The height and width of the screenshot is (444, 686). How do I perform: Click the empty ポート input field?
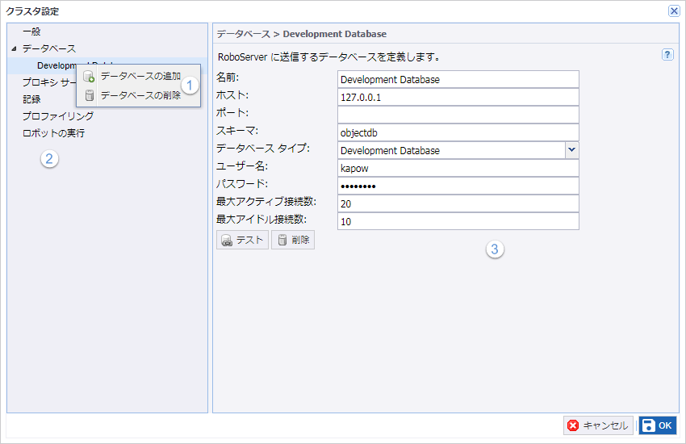point(458,115)
